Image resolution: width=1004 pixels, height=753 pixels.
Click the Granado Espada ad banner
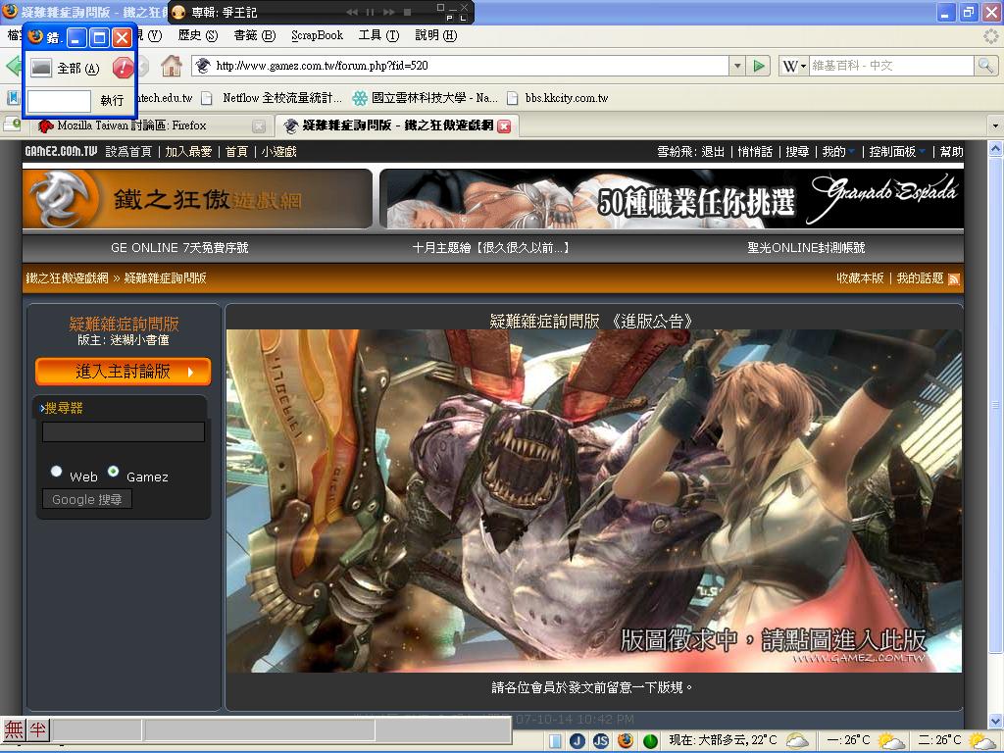pyautogui.click(x=672, y=198)
